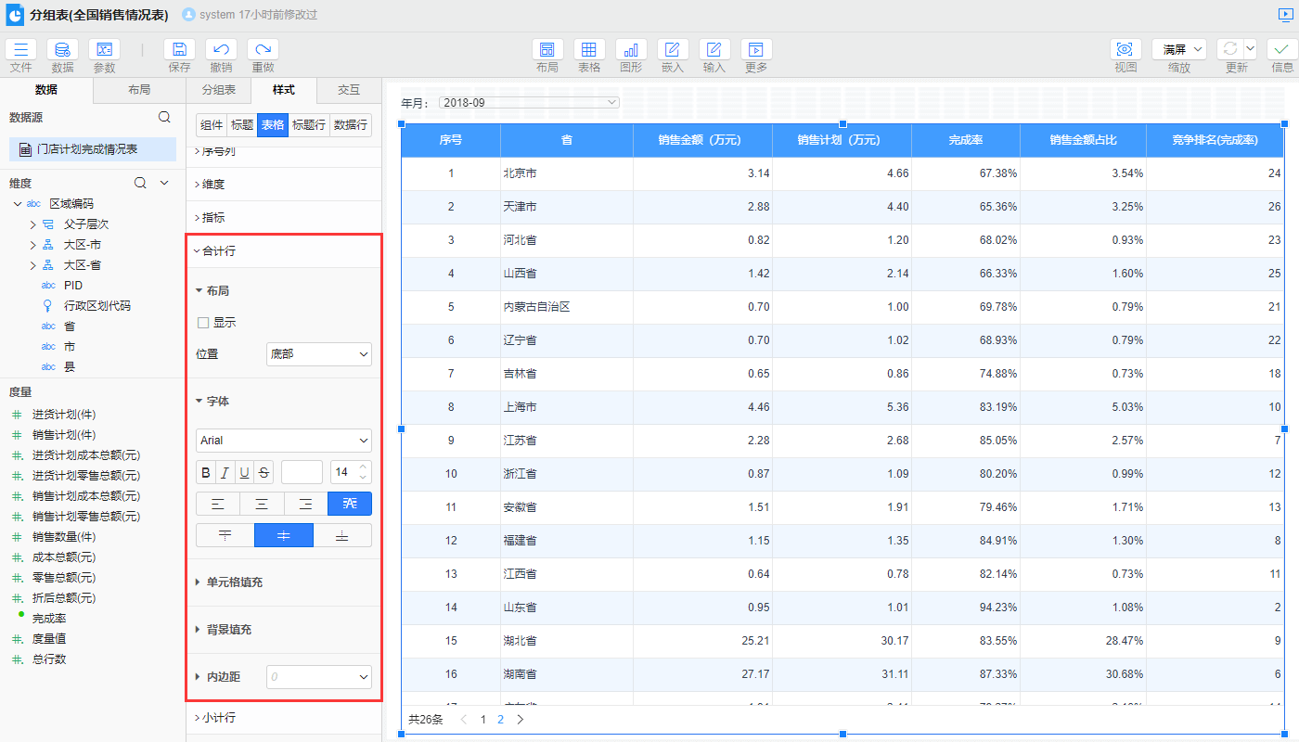1299x742 pixels.
Task: Click the Redo (重做) icon
Action: [263, 50]
